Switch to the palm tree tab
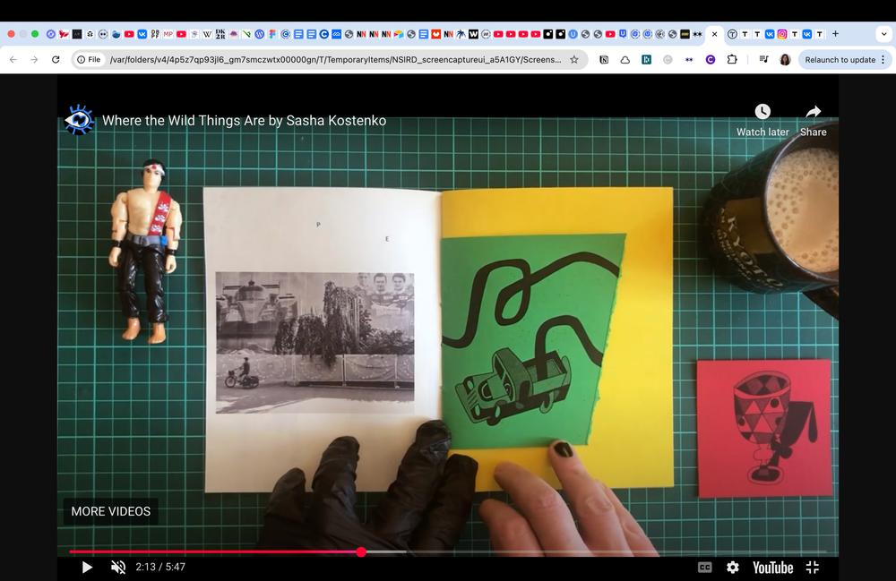Screen dimensions: 896x581 tap(461, 34)
